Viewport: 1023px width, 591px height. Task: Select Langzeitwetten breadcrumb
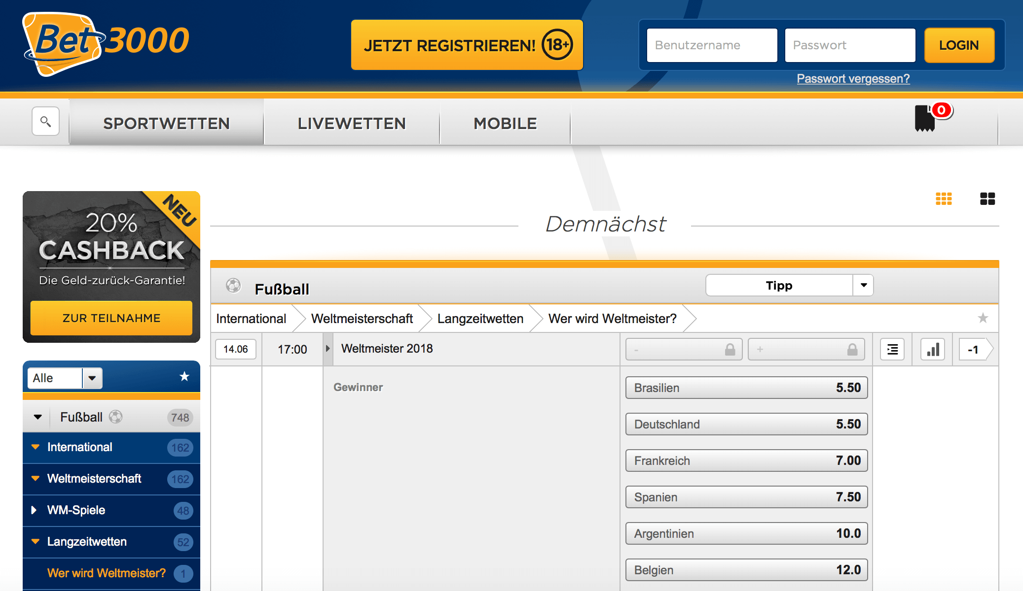click(x=480, y=319)
